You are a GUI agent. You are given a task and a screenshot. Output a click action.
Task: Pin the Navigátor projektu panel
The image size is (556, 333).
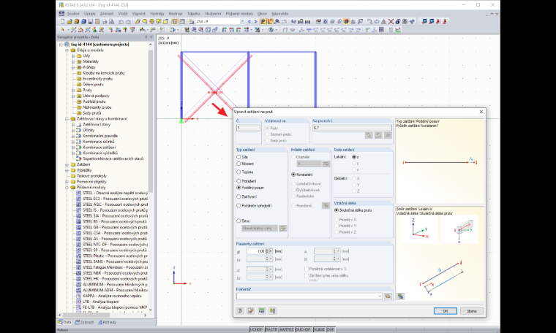146,37
